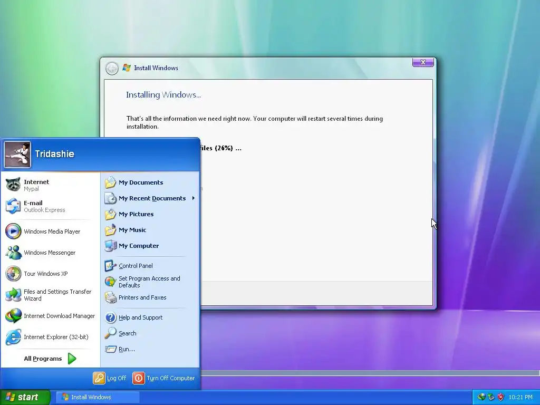The width and height of the screenshot is (540, 405).
Task: Choose the Windows Messenger label
Action: click(x=50, y=253)
